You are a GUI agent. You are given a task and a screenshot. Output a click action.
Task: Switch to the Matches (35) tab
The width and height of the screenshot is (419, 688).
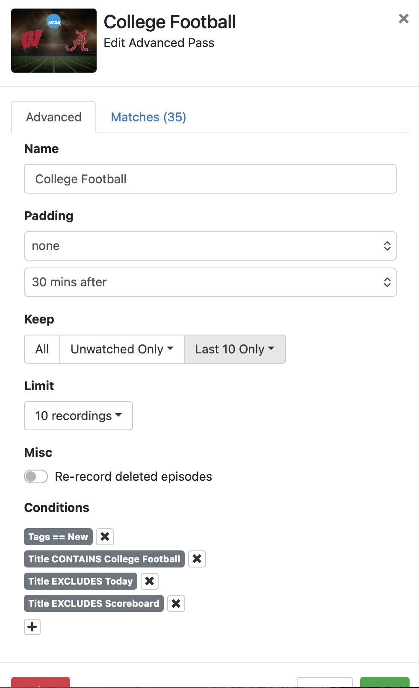148,117
